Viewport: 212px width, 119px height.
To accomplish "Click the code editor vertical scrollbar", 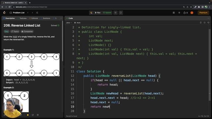I will (210, 65).
